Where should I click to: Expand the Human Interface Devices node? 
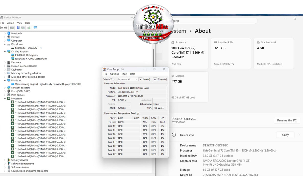pos(5,66)
